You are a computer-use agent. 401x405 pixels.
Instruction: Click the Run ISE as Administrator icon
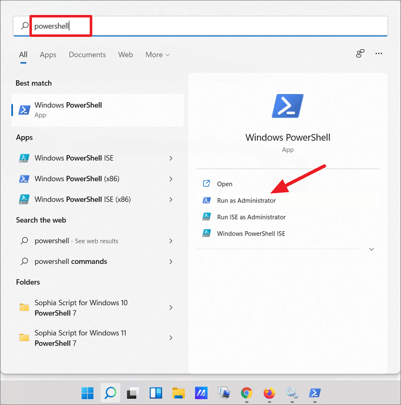207,217
